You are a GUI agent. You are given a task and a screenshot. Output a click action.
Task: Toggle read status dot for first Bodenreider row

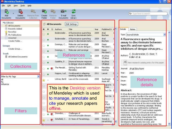[x=48, y=34]
